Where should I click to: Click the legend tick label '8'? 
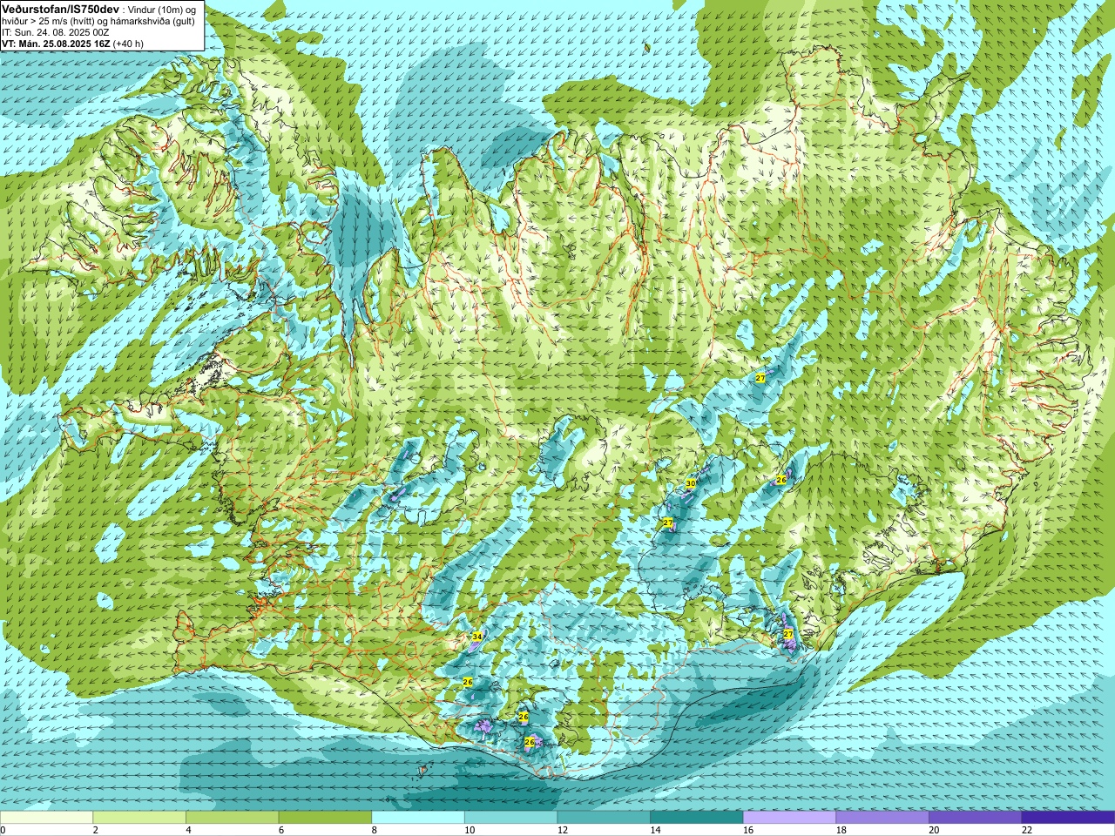coord(375,830)
